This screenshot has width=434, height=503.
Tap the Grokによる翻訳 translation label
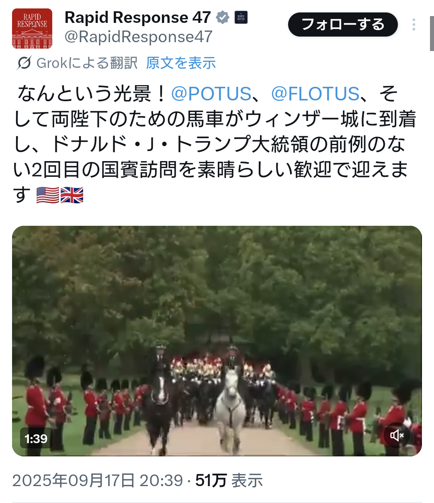tap(87, 63)
